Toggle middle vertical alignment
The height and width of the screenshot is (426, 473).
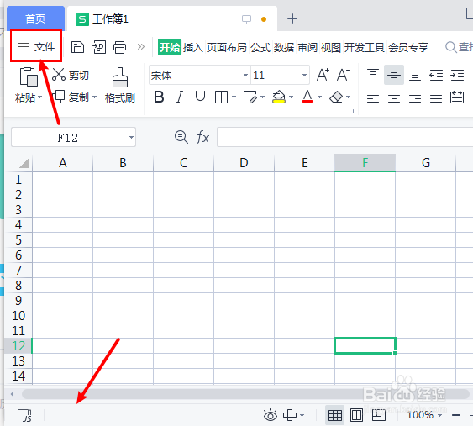pos(394,75)
